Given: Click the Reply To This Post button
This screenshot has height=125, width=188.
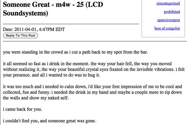Looking at the screenshot, I should pos(20,36).
